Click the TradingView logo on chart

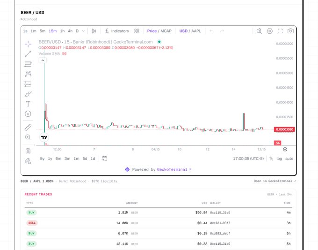(x=44, y=137)
